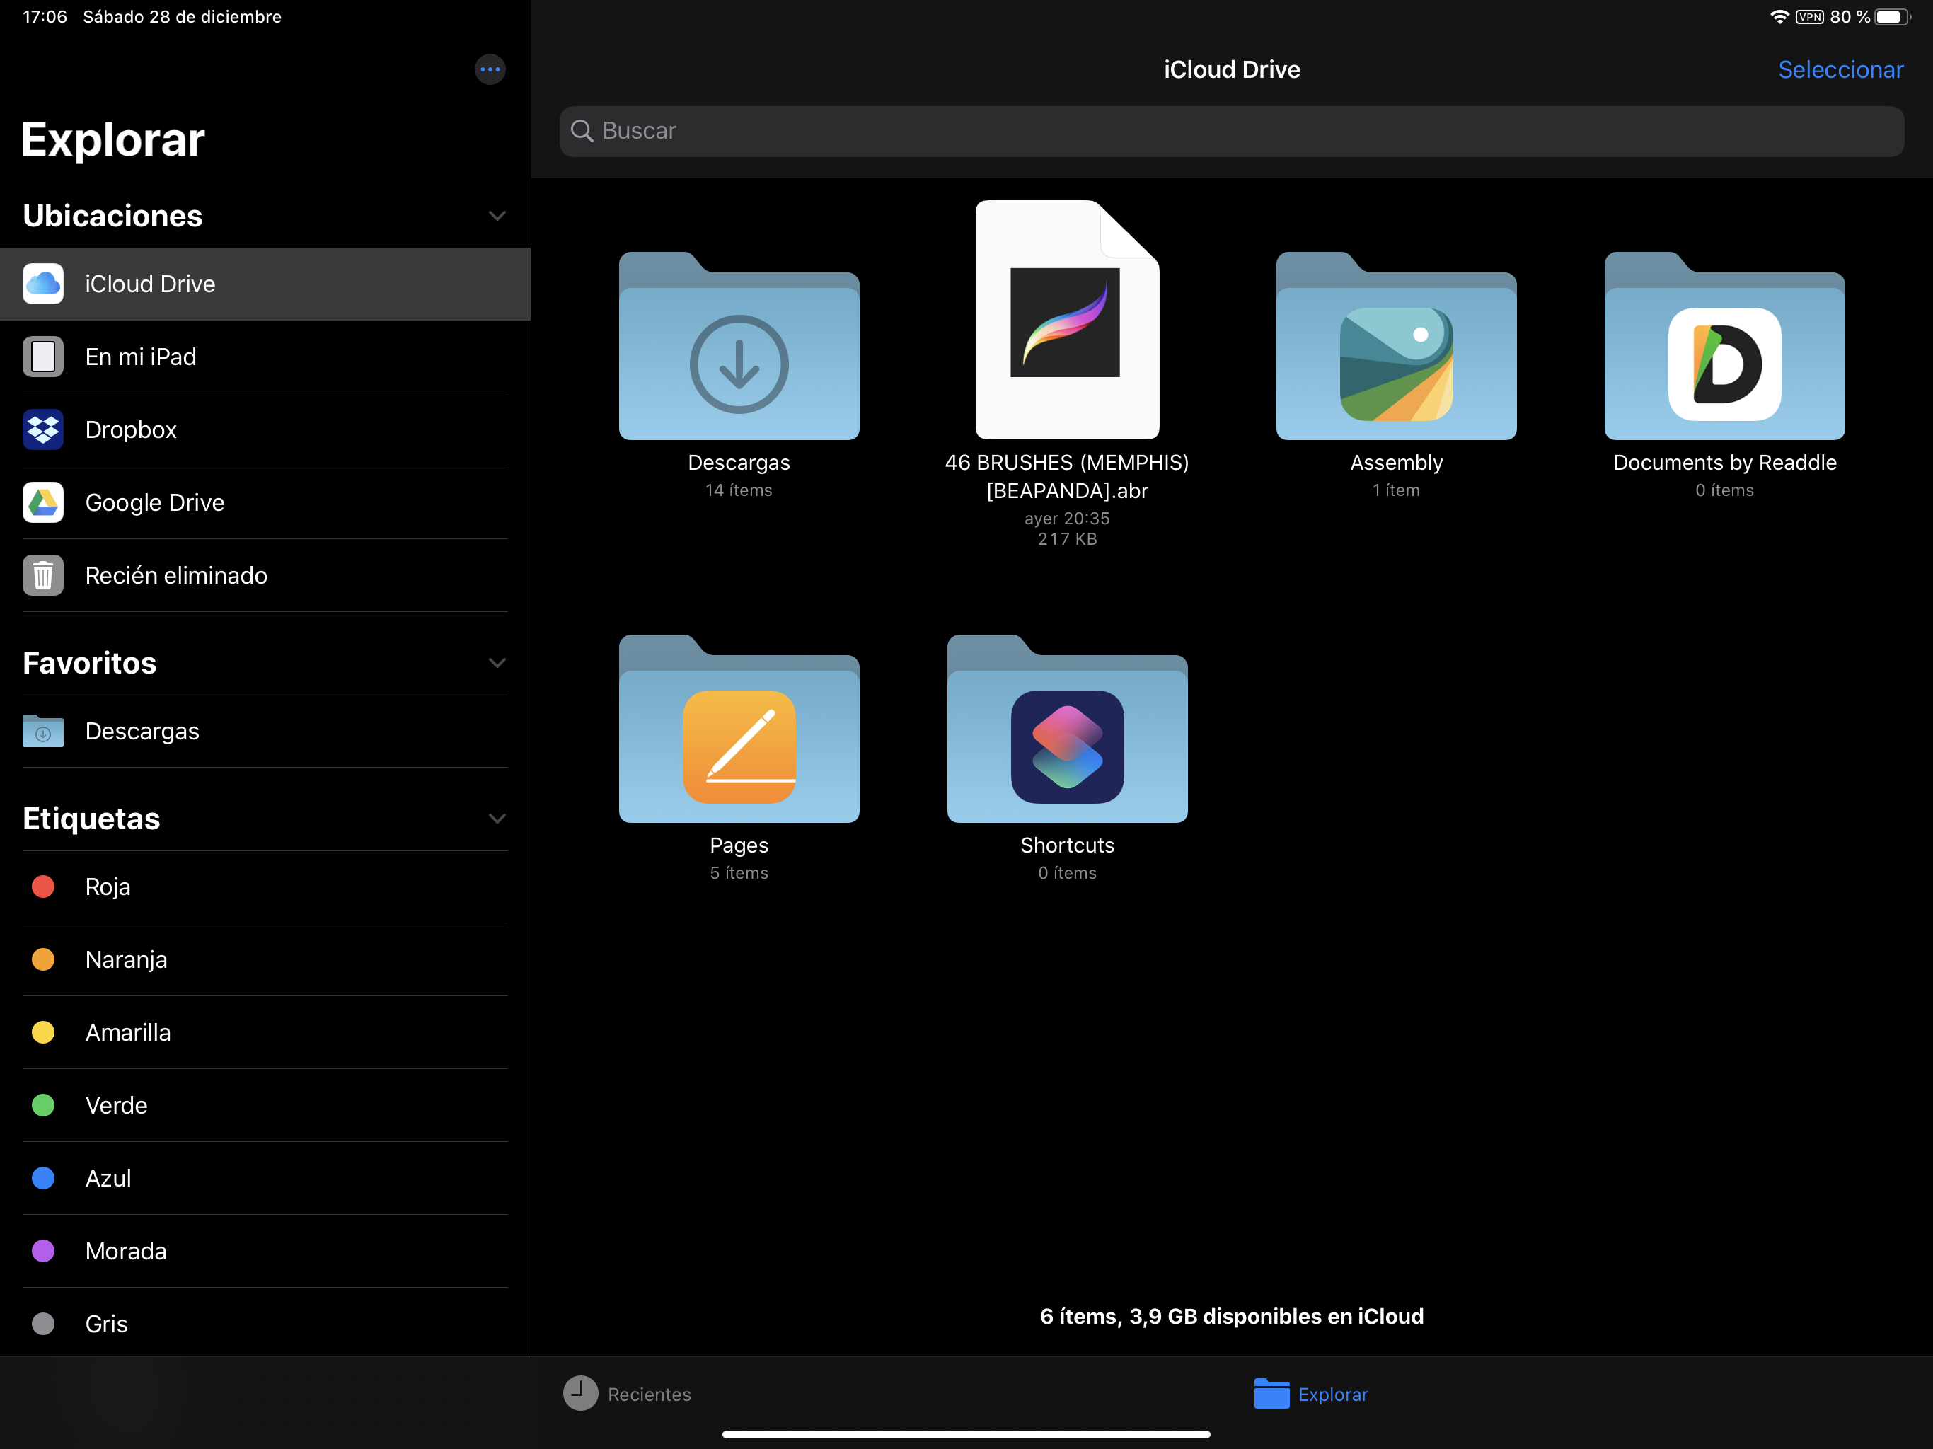
Task: Tap the 17:06 clock in status bar
Action: [x=45, y=16]
